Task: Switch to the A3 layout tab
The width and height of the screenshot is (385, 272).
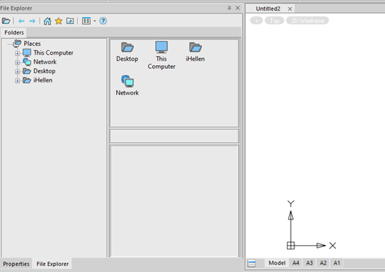Action: pos(309,263)
